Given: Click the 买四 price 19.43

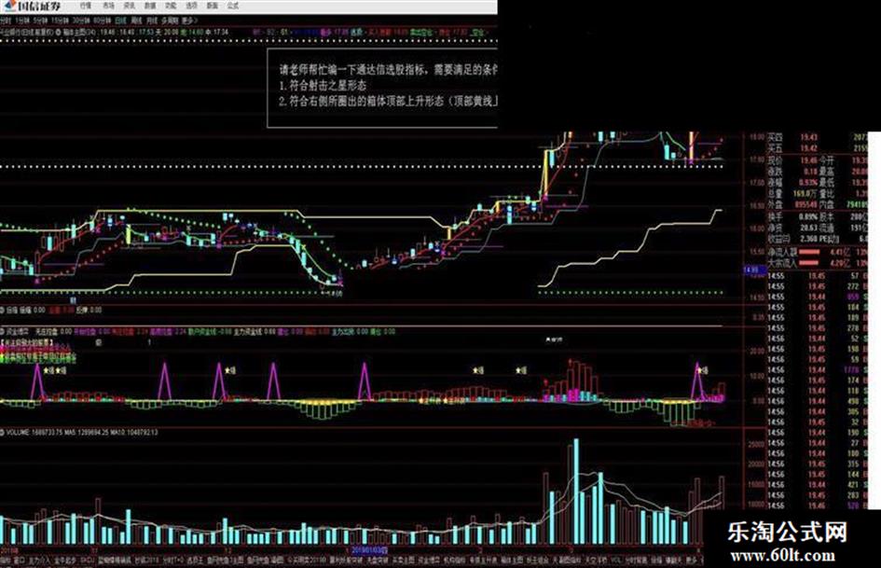Looking at the screenshot, I should click(808, 137).
